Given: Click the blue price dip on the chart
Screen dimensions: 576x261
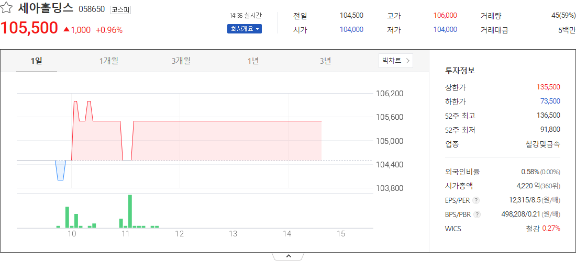Looking at the screenshot, I should 60,171.
